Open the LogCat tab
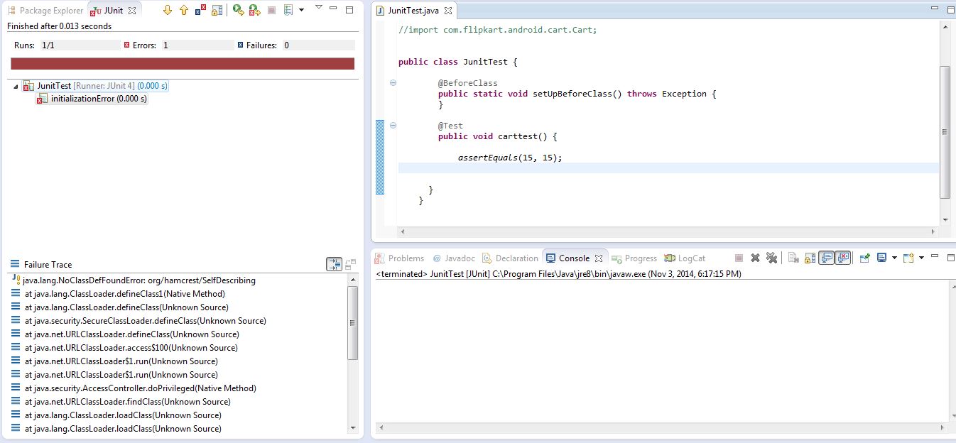The image size is (956, 443). 685,258
